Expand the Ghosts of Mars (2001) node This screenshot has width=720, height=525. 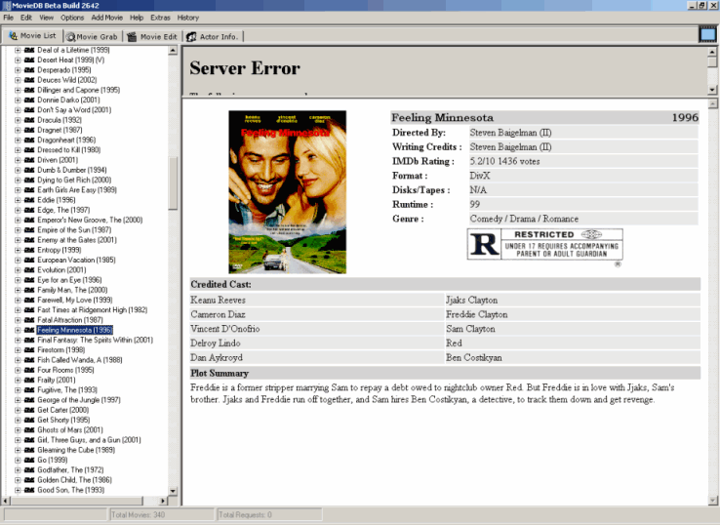tap(18, 430)
